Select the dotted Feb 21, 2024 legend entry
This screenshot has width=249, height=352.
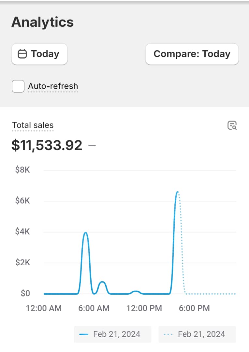pos(197,334)
